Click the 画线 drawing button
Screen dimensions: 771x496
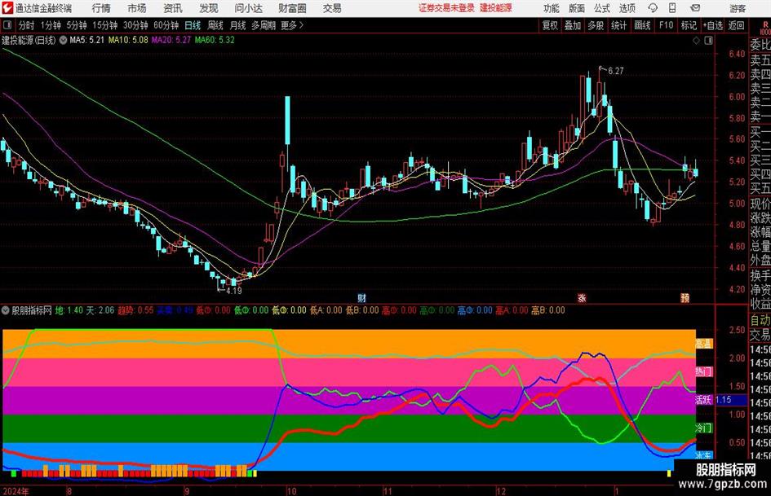click(642, 25)
